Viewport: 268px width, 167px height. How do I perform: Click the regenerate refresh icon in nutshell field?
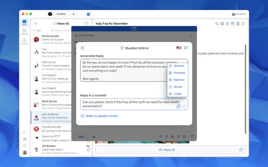pos(184,107)
